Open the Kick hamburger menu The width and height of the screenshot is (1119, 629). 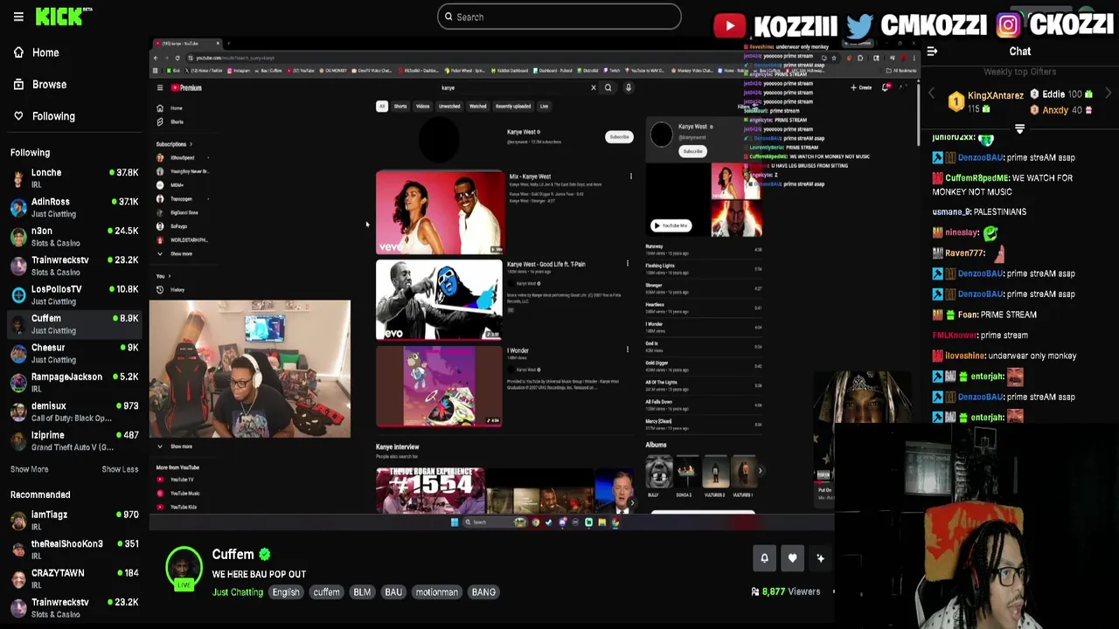pyautogui.click(x=18, y=17)
